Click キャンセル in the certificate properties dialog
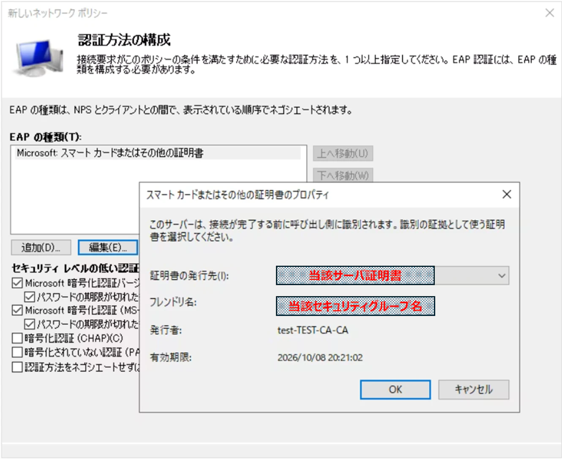 (473, 389)
